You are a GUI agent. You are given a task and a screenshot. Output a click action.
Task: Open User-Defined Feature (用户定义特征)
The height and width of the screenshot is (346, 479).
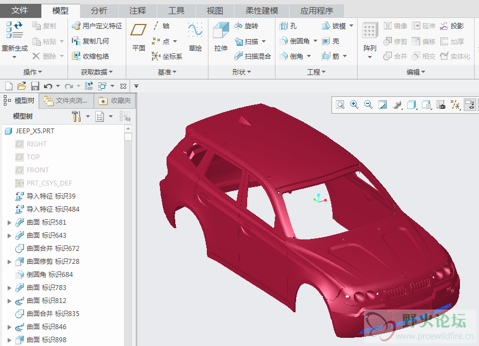97,26
